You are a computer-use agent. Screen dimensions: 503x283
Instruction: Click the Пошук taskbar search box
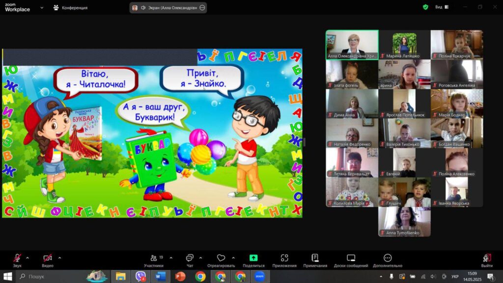(x=62, y=276)
